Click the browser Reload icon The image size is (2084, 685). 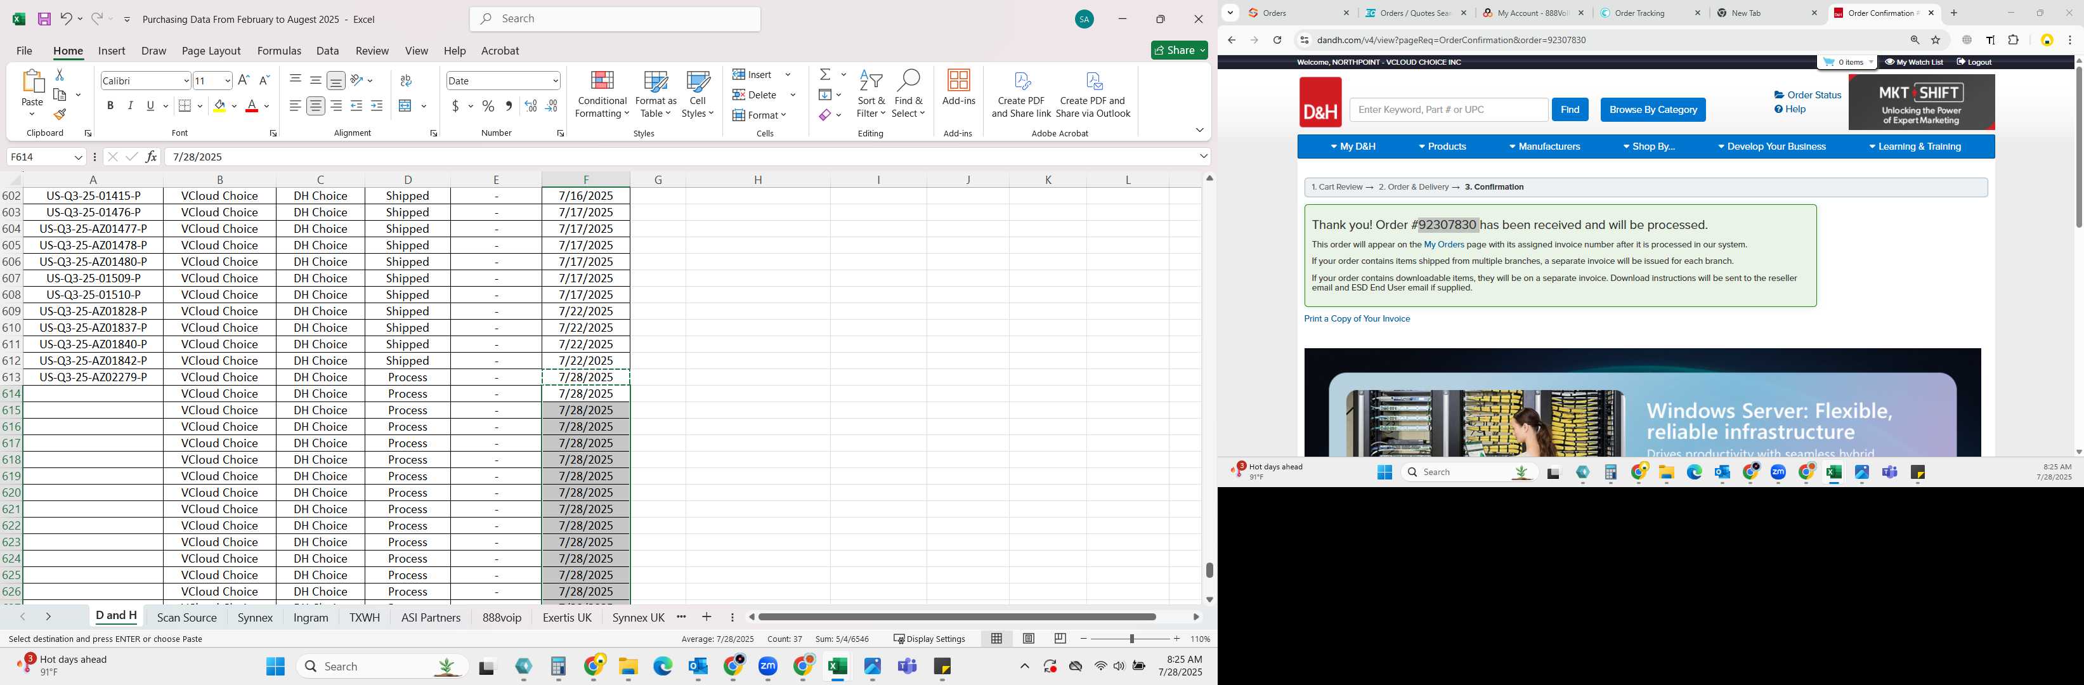[1277, 41]
